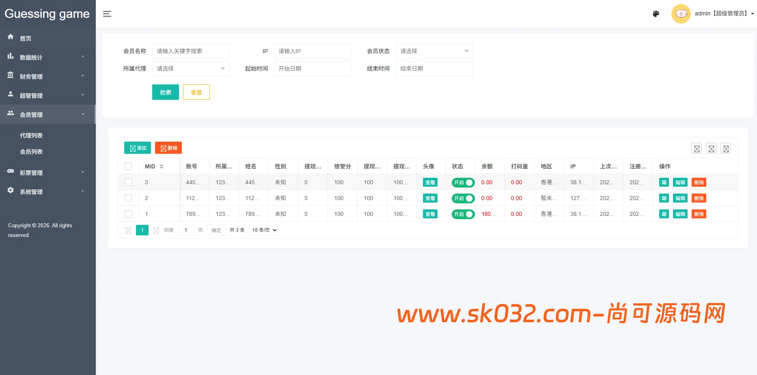
Task: Click the 财务管理 bank icon
Action: (11, 75)
